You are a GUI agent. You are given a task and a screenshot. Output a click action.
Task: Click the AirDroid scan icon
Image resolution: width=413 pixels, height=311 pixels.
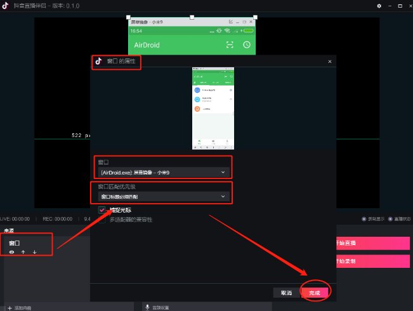point(230,45)
